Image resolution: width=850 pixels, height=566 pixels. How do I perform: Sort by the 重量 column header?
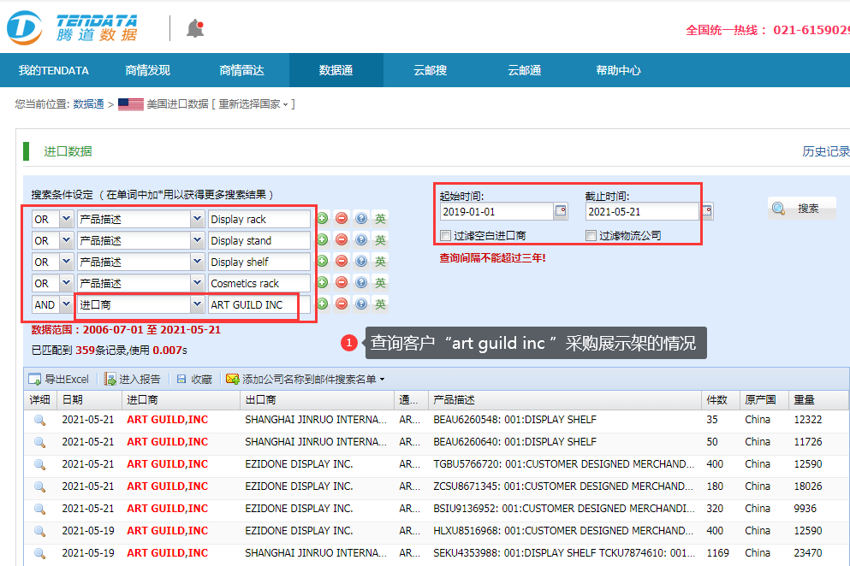[818, 400]
